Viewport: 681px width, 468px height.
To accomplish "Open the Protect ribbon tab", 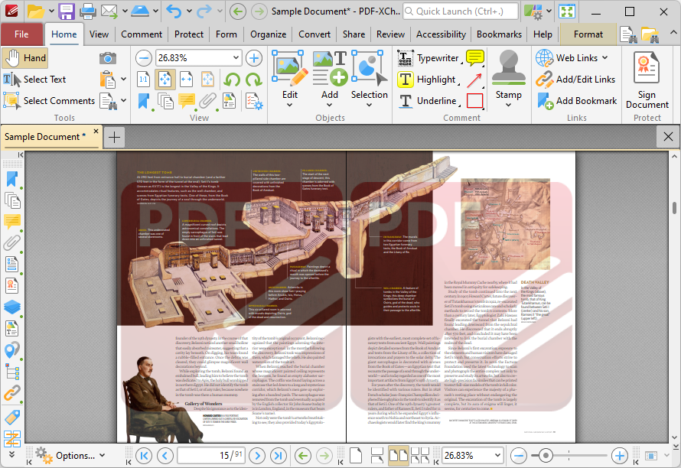I will point(189,34).
